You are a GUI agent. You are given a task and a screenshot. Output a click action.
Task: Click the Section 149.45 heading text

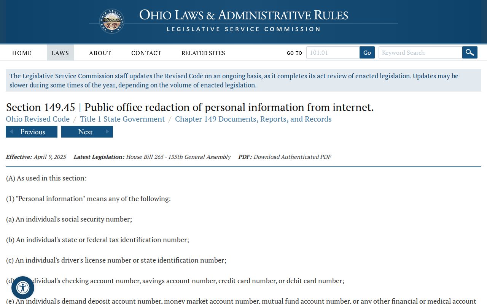(x=190, y=107)
